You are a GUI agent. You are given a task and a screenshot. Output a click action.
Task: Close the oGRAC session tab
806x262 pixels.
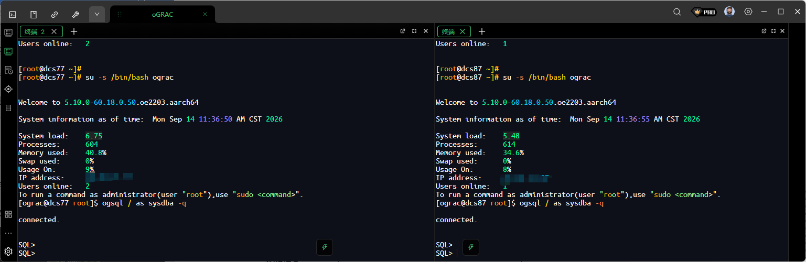[205, 15]
